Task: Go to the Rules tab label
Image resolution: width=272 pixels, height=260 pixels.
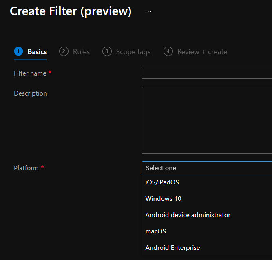Action: [x=81, y=52]
